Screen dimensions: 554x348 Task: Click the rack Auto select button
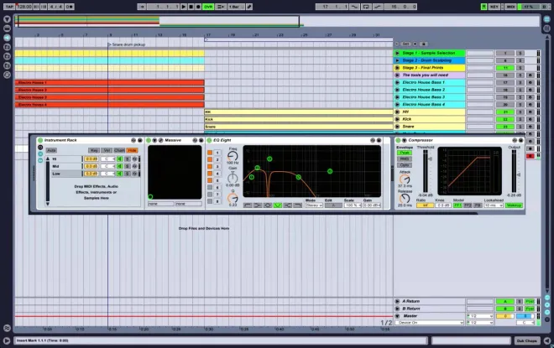click(x=51, y=150)
